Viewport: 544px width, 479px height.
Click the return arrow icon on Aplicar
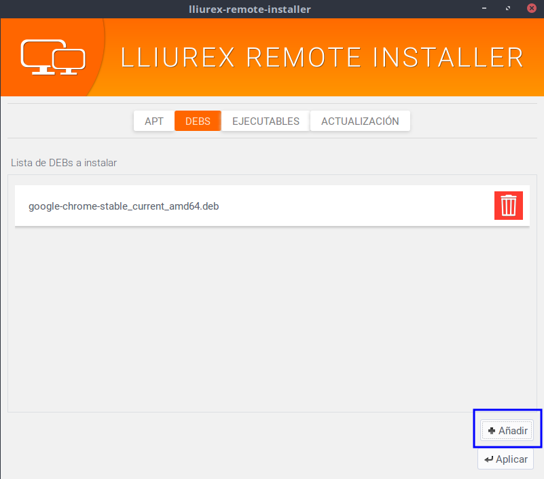tap(488, 459)
